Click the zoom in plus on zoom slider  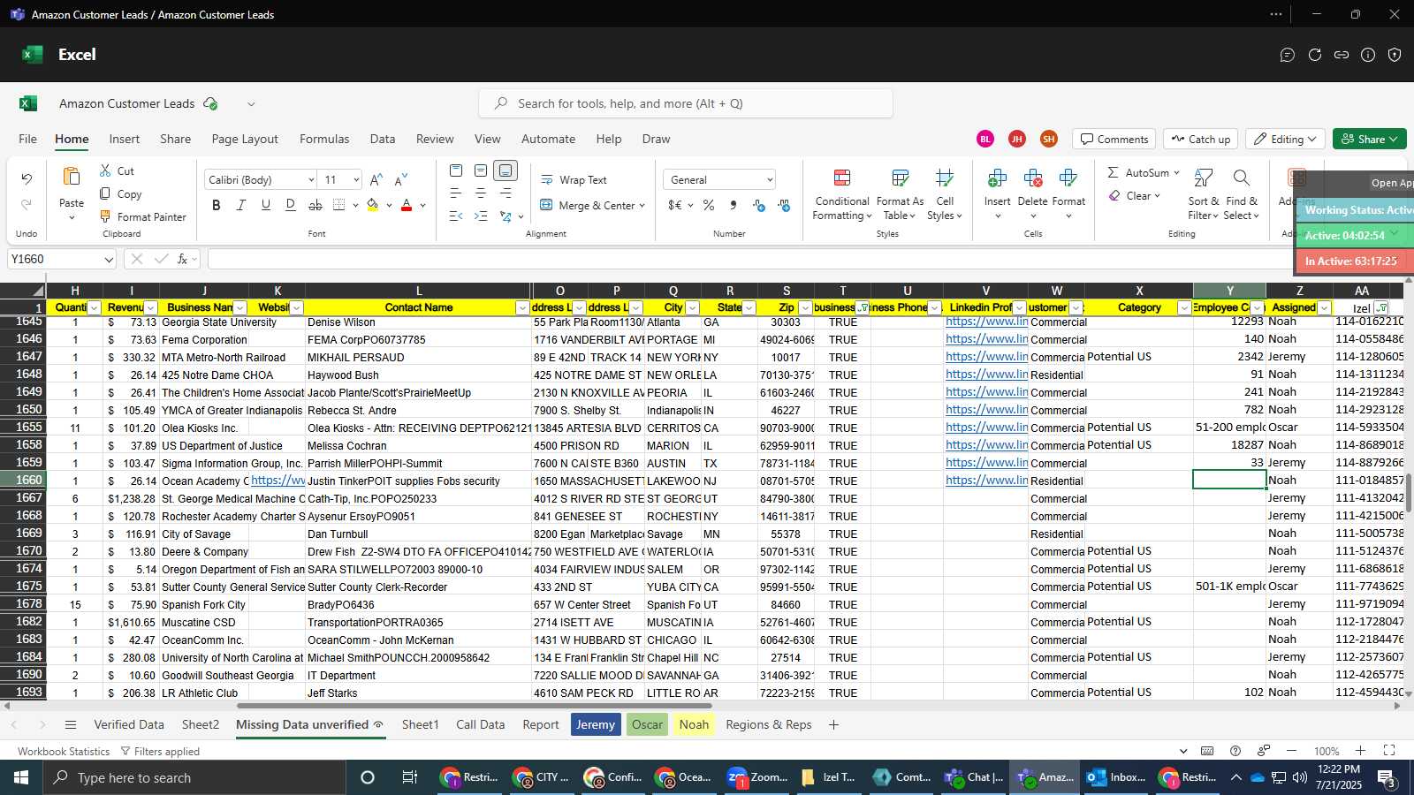click(x=1360, y=751)
